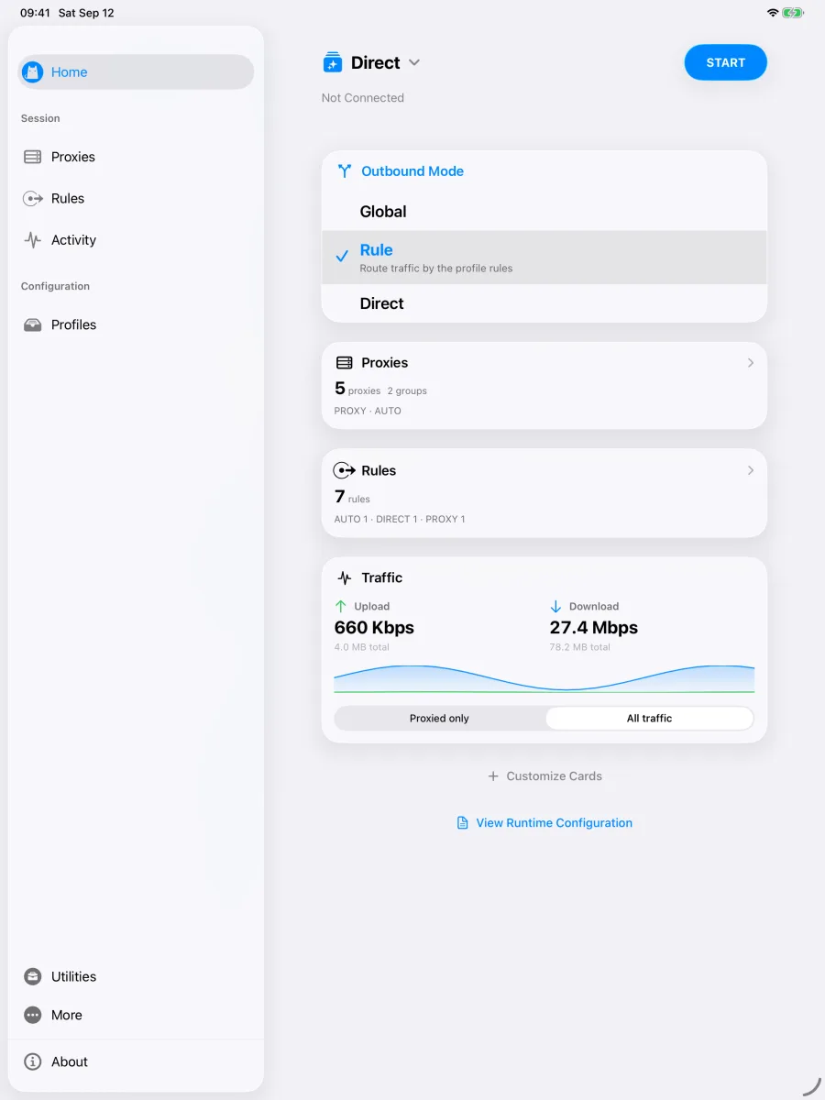Click the Not Connected status text
Screen dimensions: 825x1100
coord(363,98)
